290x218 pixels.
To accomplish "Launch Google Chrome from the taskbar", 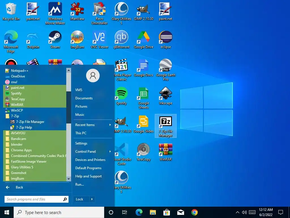I will [194, 212].
